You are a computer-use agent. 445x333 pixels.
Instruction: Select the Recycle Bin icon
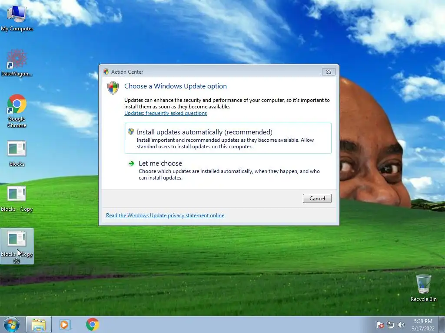coord(423,288)
